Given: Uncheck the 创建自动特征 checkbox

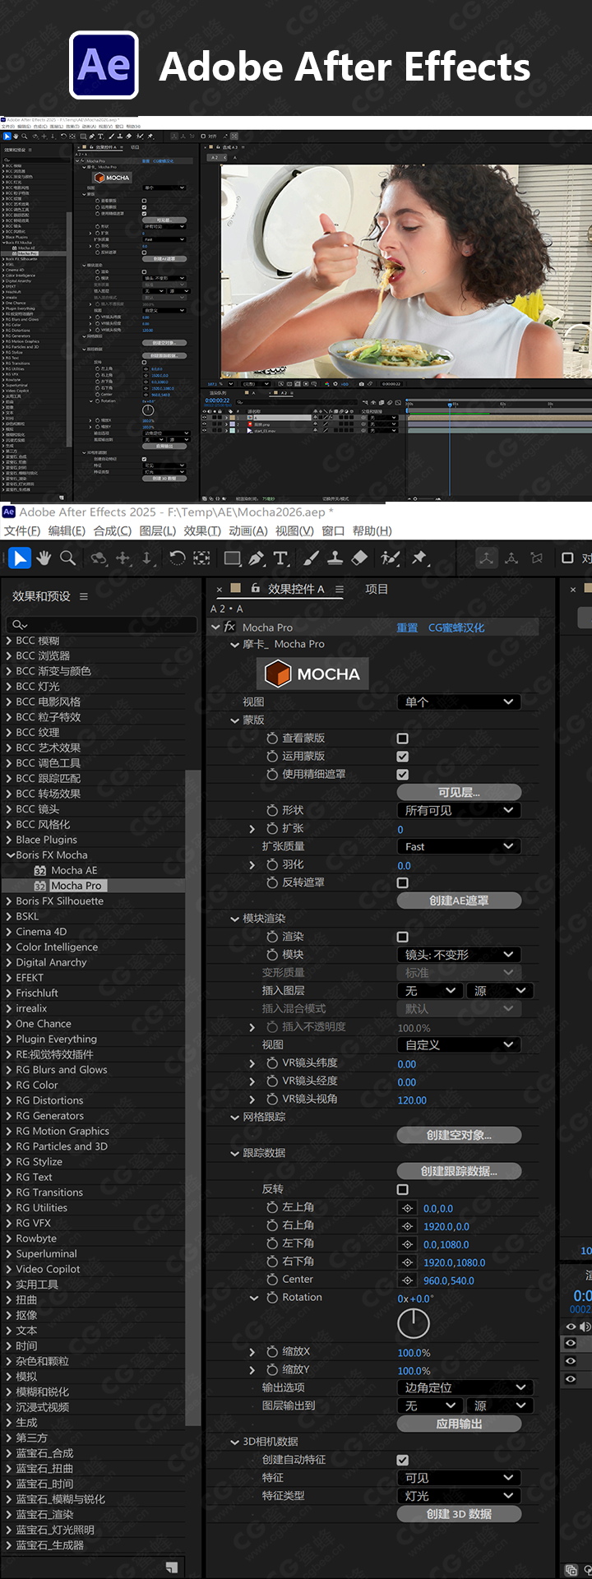Looking at the screenshot, I should click(403, 1460).
